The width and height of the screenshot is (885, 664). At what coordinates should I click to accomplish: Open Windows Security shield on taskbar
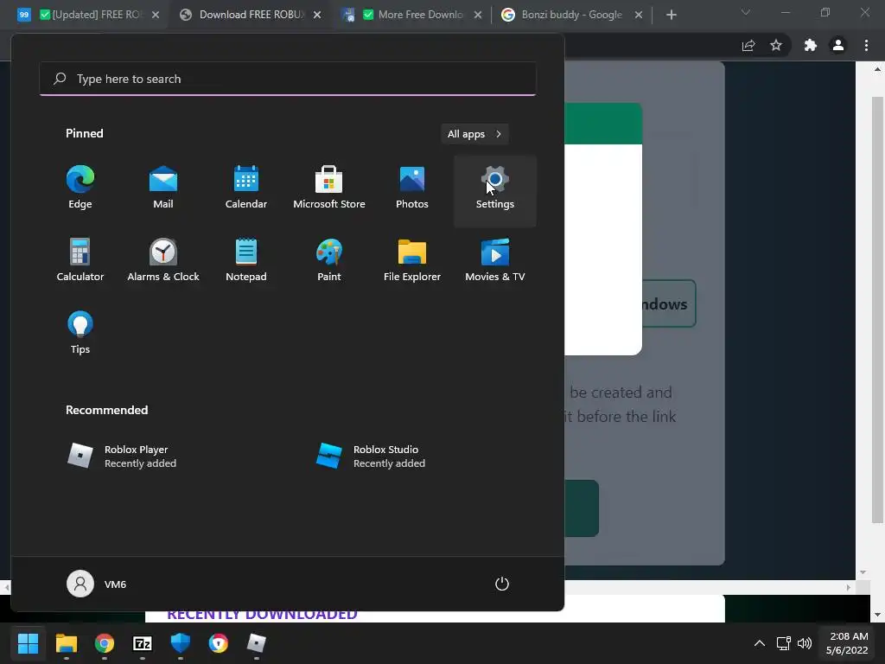(181, 643)
